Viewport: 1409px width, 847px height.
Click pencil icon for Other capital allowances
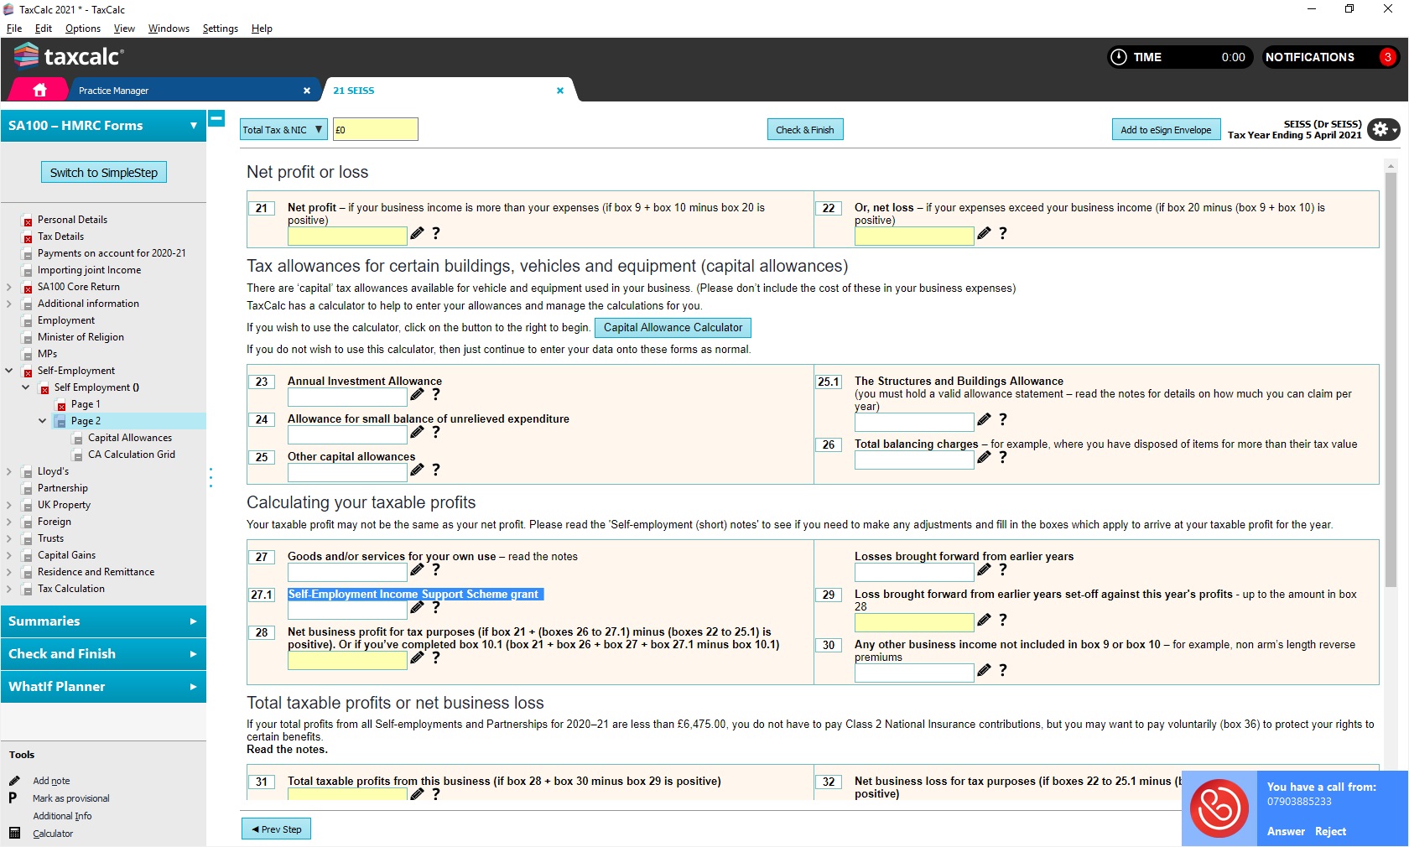[x=417, y=470]
